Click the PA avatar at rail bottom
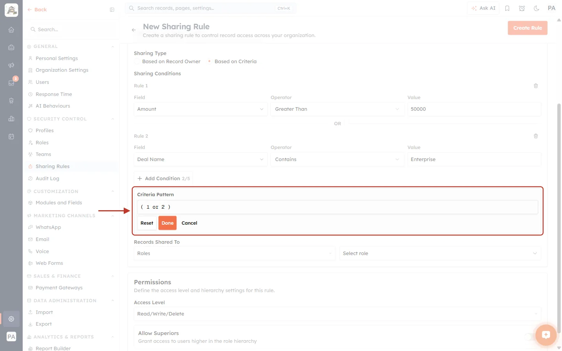The width and height of the screenshot is (562, 351). (x=11, y=337)
